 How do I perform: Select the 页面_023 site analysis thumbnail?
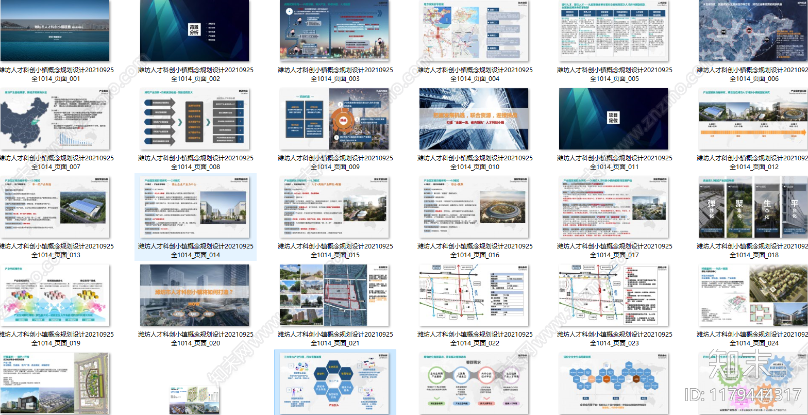pyautogui.click(x=613, y=295)
